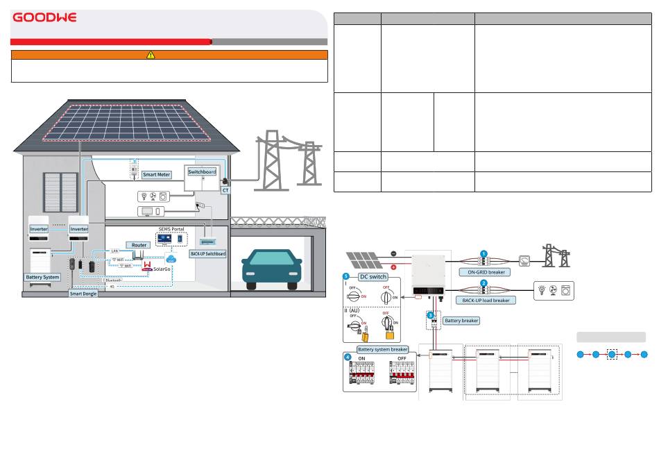
Task: Click the router device icon
Action: click(x=138, y=255)
